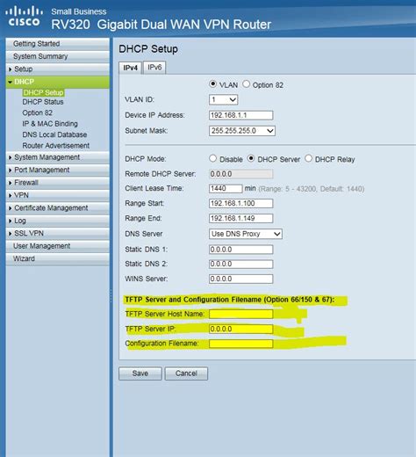Open DNS Local Database page
416x457 pixels.
click(x=54, y=134)
